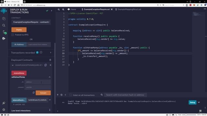The width and height of the screenshot is (207, 116).
Task: Collapse the withdrawMoney function inputs
Action: coord(49,77)
